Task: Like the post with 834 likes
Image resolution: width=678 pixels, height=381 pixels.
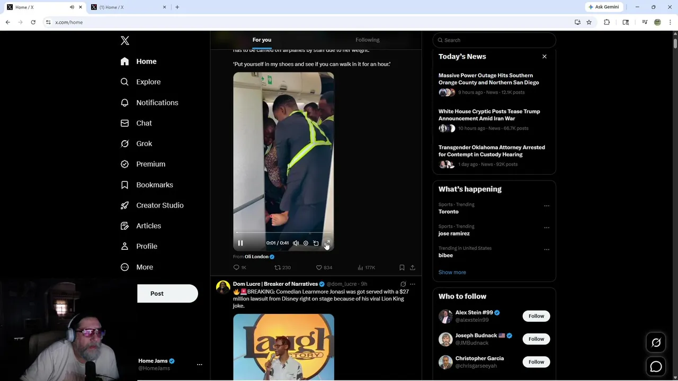Action: [324, 268]
